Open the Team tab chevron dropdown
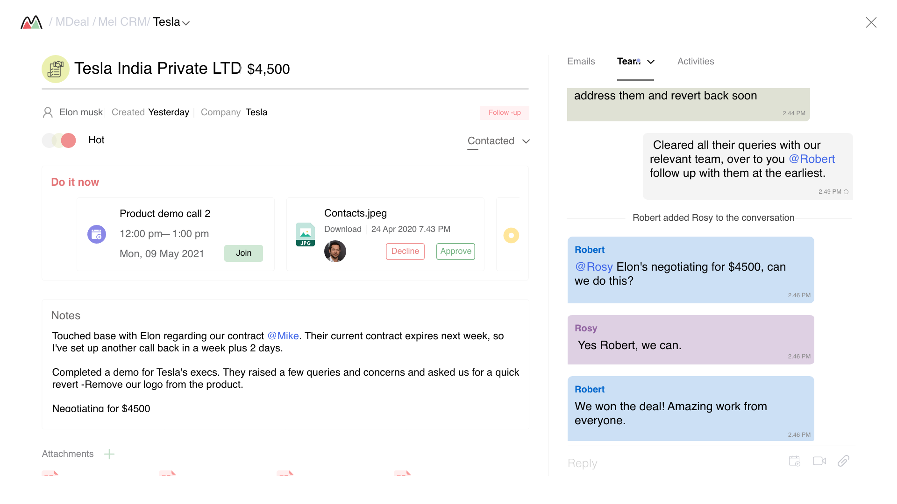 click(x=651, y=62)
